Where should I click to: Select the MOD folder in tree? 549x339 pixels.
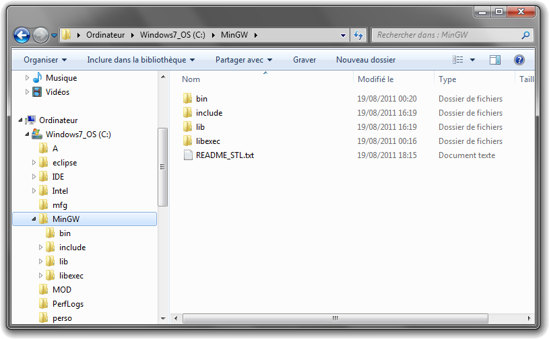[61, 290]
